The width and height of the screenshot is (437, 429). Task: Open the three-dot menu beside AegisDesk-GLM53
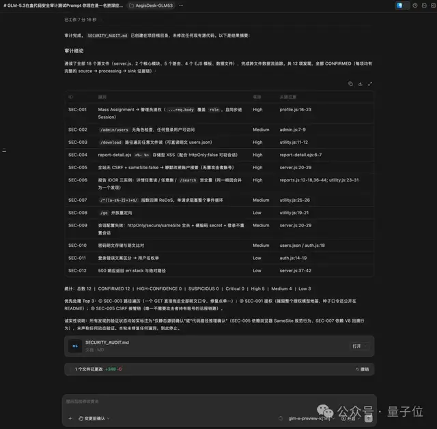pyautogui.click(x=181, y=5)
